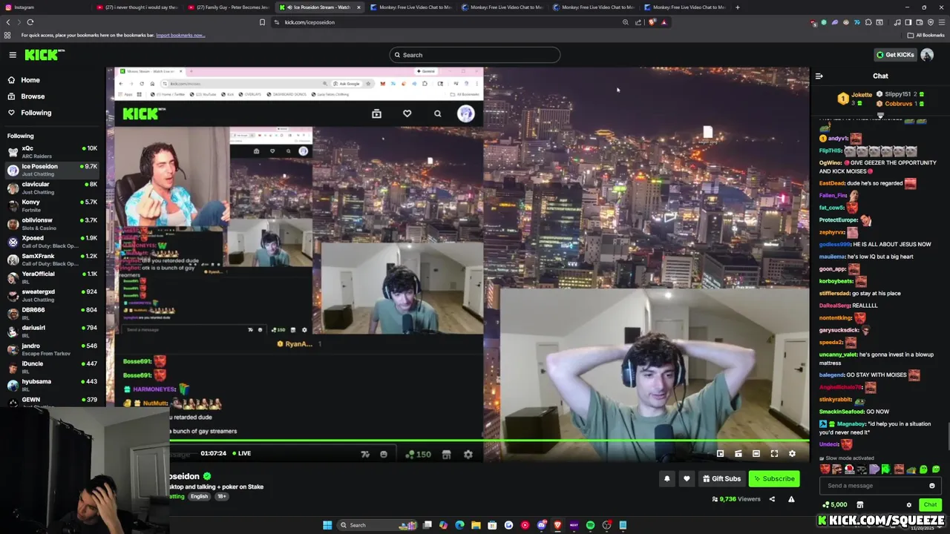Open SamXFrank channel in Following list
This screenshot has height=534, width=950.
(52, 260)
